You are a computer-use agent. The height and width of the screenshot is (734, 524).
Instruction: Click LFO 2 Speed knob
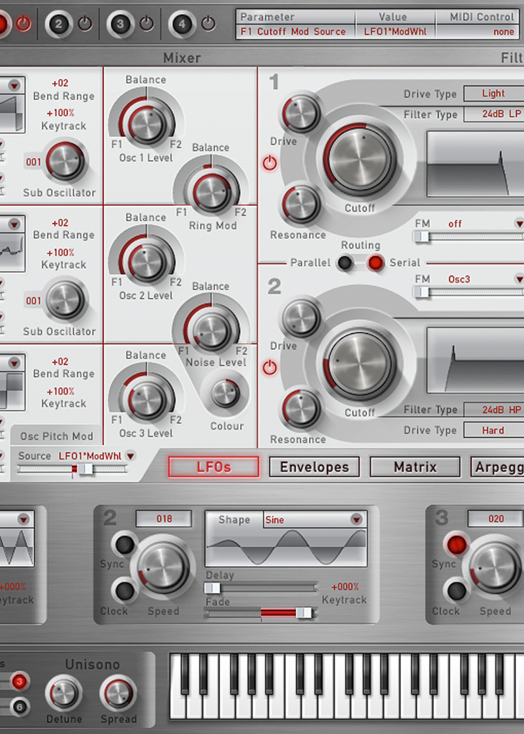coord(163,568)
